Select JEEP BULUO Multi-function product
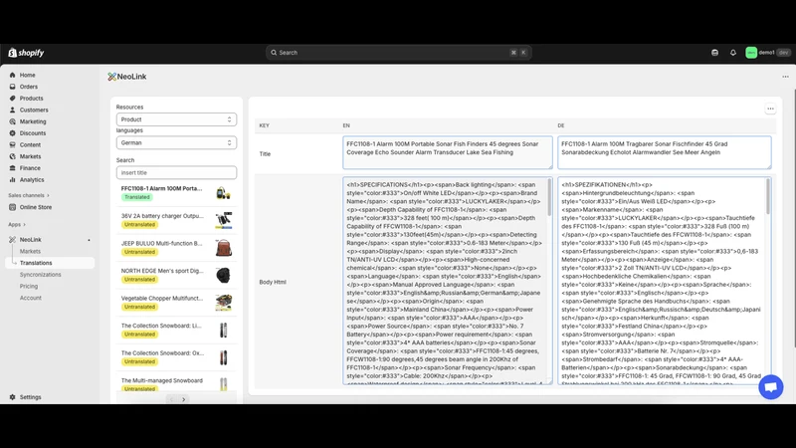 [176, 248]
